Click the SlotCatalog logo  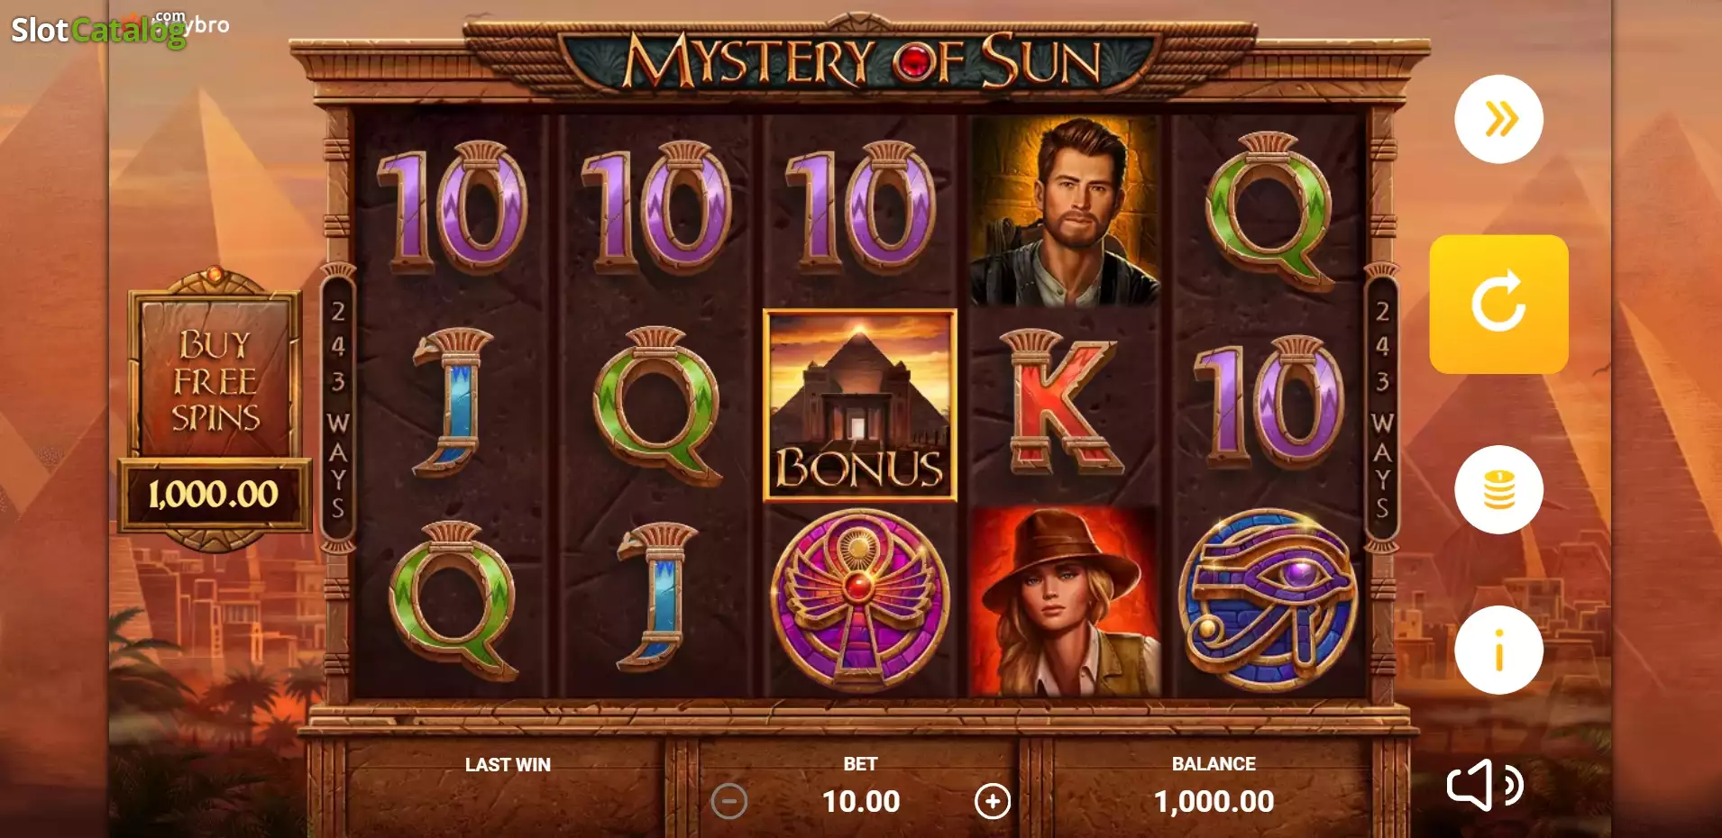click(119, 29)
